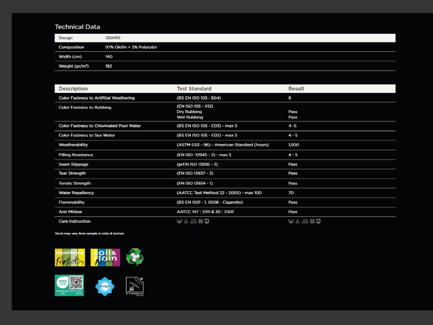The height and width of the screenshot is (325, 433).
Task: Click the iron symbol under Test Standard
Action: coord(193,221)
